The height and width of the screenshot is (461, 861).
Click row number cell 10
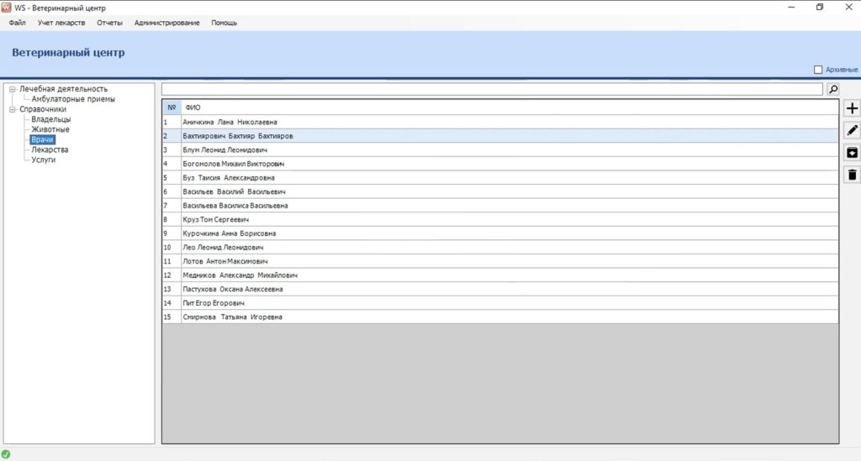point(172,247)
